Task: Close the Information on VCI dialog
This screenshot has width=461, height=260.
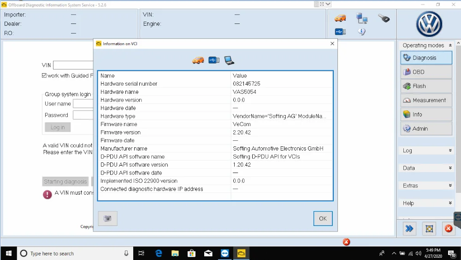Action: coord(332,43)
